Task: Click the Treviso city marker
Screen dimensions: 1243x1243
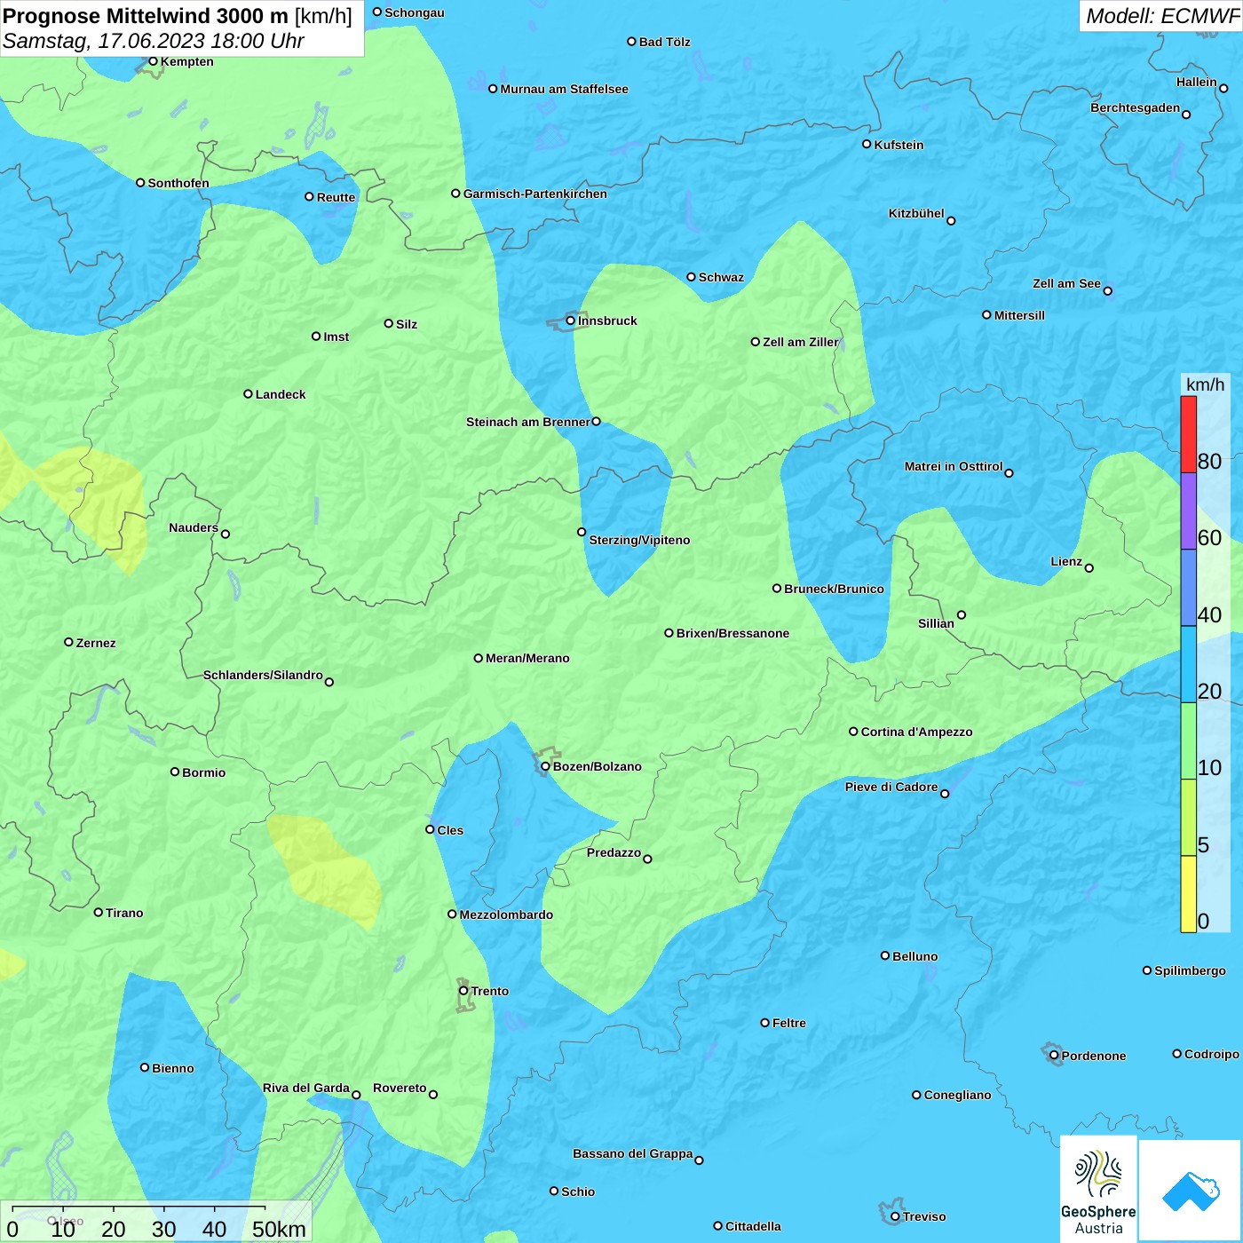Action: pos(895,1216)
